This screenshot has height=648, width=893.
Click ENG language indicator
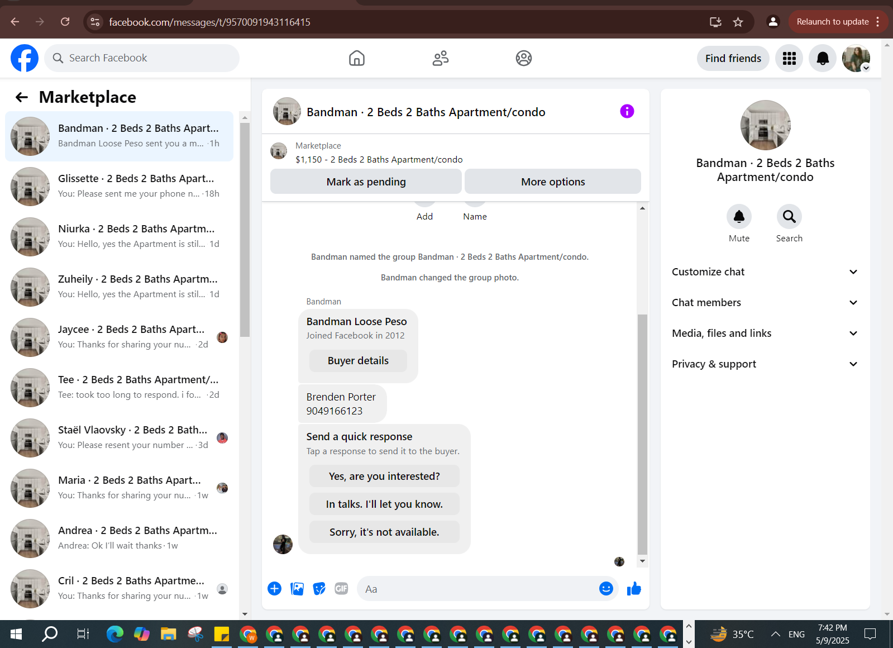click(796, 634)
